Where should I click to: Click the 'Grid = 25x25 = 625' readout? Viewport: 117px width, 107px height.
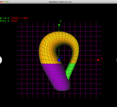pos(14,18)
